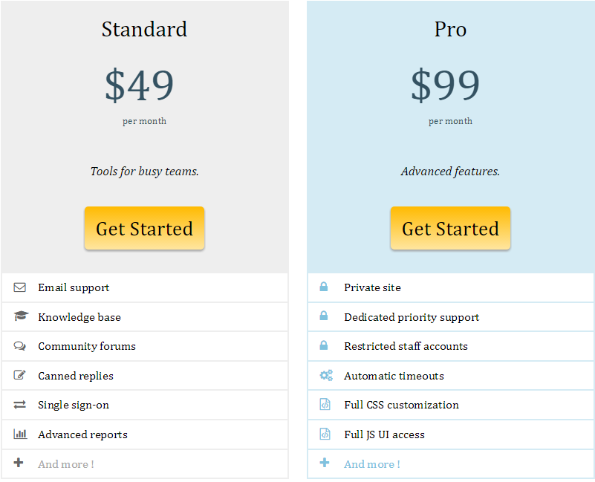Click the pencil edit icon for Canned replies
Screen dimensions: 595x482
19,375
